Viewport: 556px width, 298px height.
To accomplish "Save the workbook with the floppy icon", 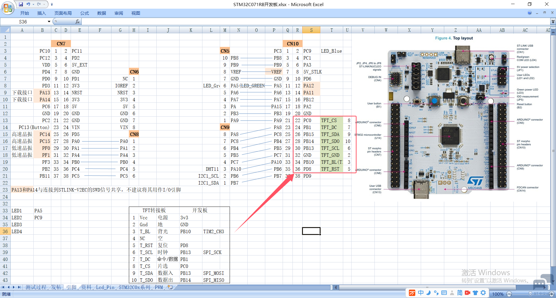I will pos(21,4).
